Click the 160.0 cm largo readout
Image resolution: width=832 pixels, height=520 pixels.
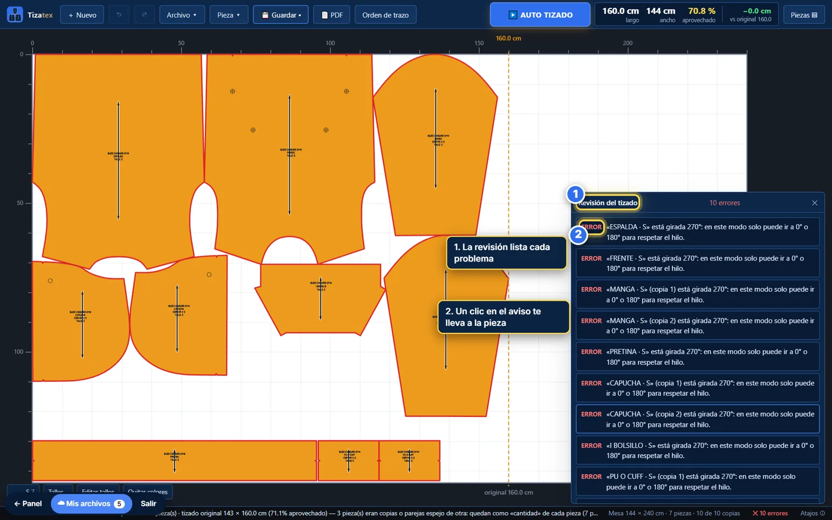coord(620,15)
